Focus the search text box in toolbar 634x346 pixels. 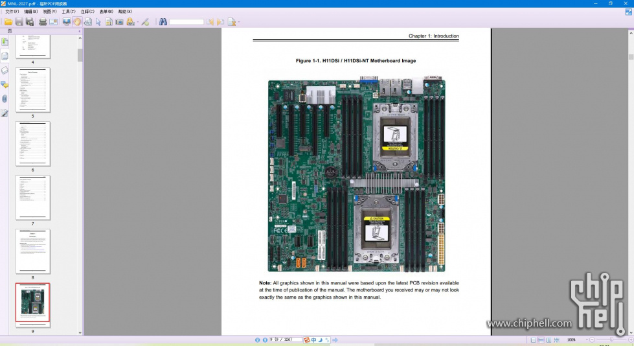point(187,22)
